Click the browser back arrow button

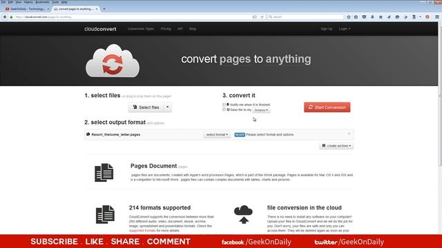(5, 17)
